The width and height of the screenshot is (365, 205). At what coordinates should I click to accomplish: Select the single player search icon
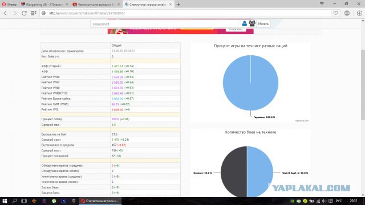coord(245,23)
